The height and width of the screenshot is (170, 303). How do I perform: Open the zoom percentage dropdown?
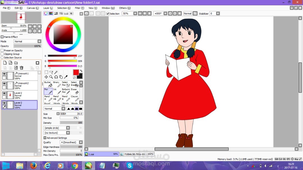[x=135, y=13]
